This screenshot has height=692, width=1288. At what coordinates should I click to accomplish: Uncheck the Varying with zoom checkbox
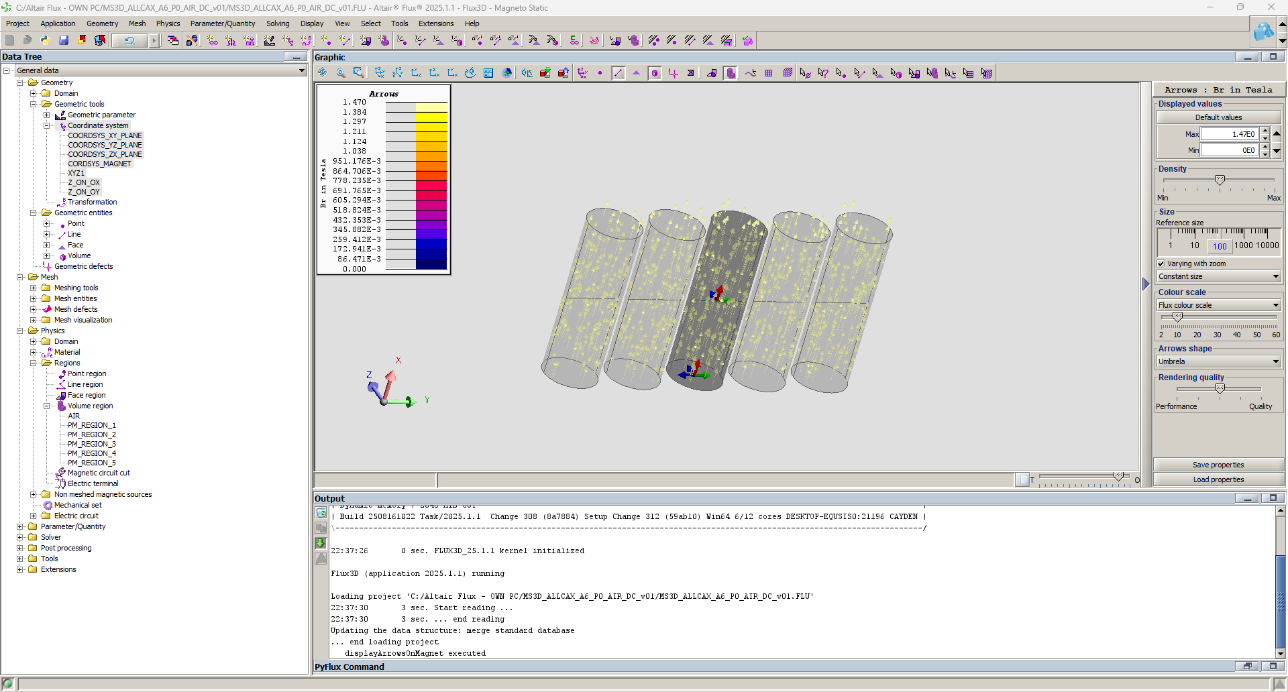[x=1161, y=264]
